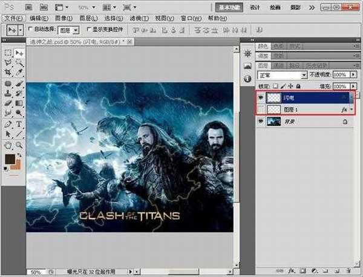This screenshot has height=277, width=363.
Task: Select the Rectangular Marquee tool
Action: pyautogui.click(x=8, y=53)
